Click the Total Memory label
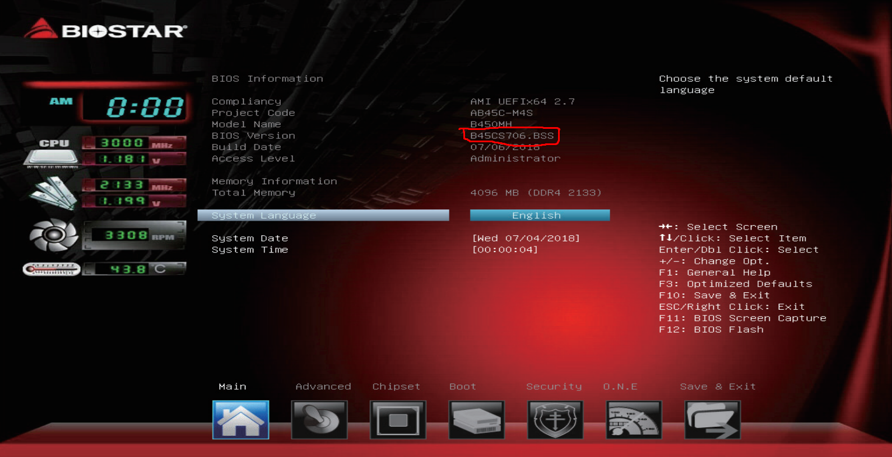 [253, 193]
